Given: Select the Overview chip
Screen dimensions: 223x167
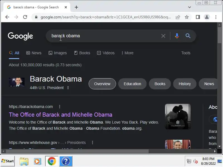Looking at the screenshot, I should [x=102, y=84].
